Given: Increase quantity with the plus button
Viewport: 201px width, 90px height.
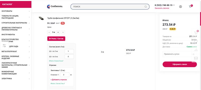Looking at the screenshot, I should click(58, 32).
